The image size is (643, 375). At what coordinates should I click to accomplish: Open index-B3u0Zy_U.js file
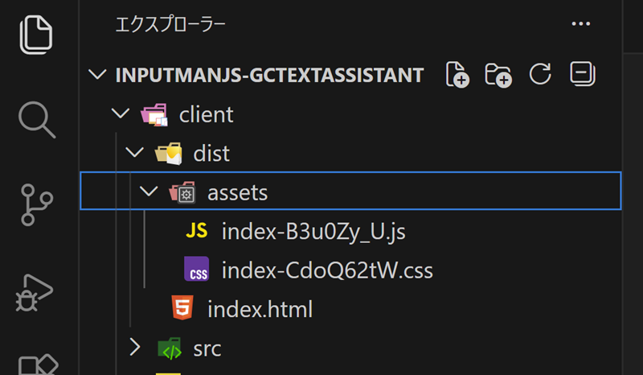(313, 232)
